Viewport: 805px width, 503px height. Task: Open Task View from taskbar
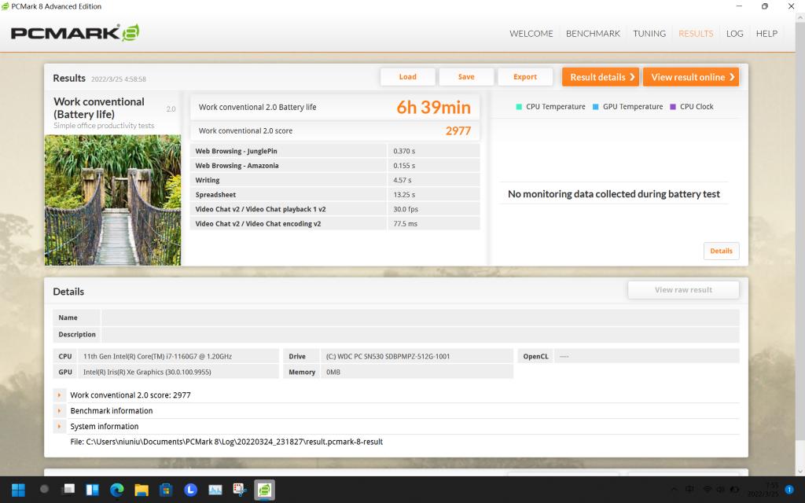click(68, 490)
